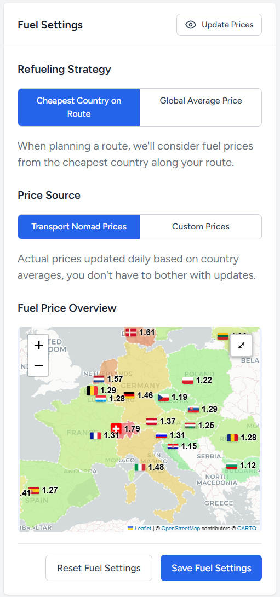Click the Spain flag marker at 1.27
Screen dimensions: 280x597
(35, 490)
